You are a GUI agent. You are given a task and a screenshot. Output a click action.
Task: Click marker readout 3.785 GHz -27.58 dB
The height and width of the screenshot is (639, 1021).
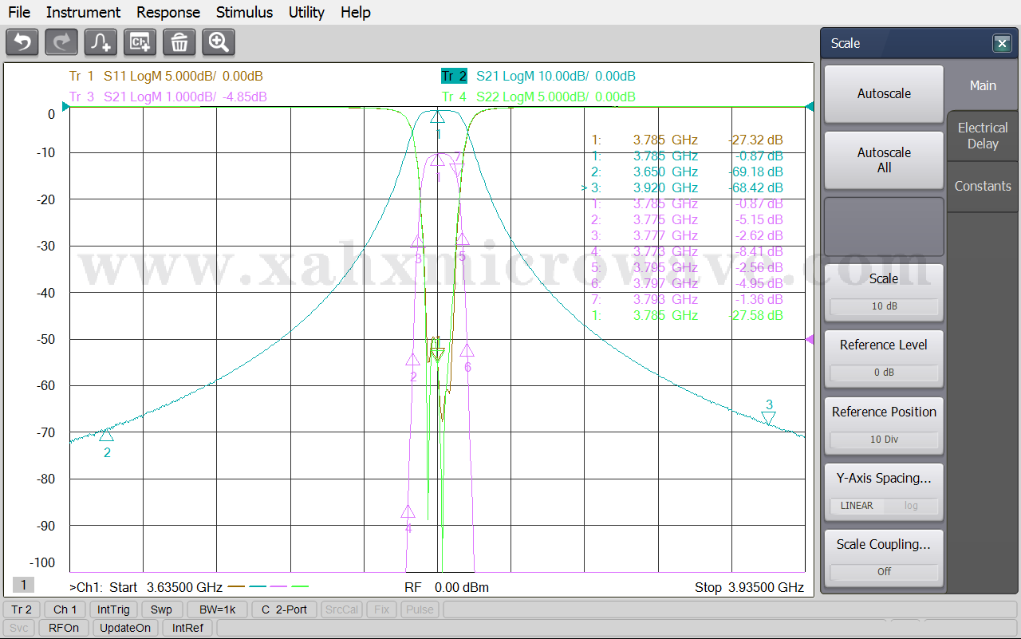click(687, 315)
